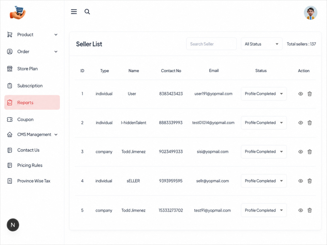Open status dropdown for seller User
The image size is (327, 245).
264,94
